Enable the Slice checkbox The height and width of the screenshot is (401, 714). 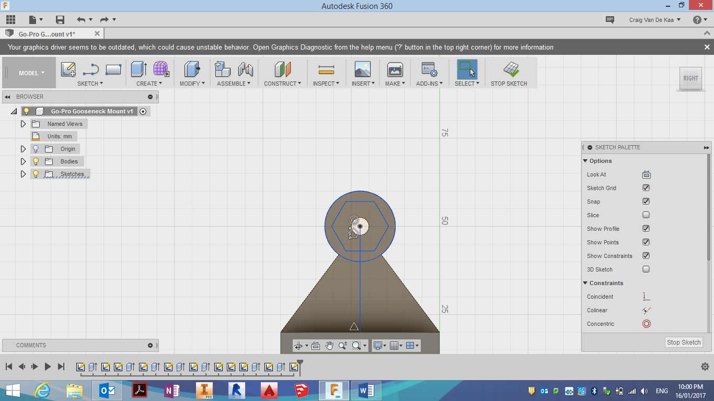(646, 215)
